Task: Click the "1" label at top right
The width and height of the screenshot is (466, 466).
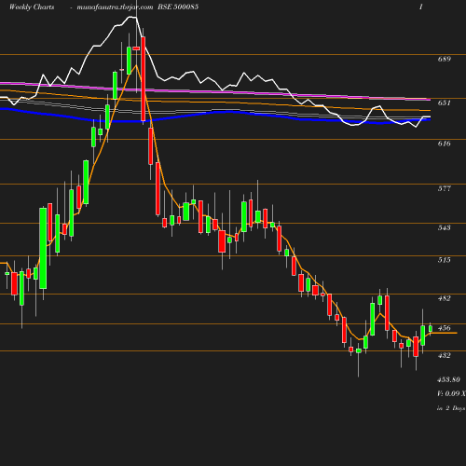Action: (x=421, y=7)
